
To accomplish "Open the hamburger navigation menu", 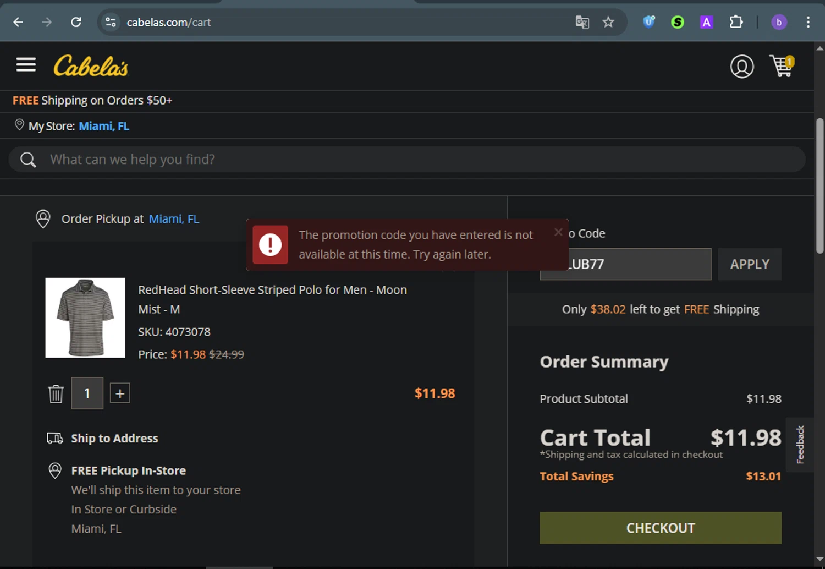I will tap(26, 65).
